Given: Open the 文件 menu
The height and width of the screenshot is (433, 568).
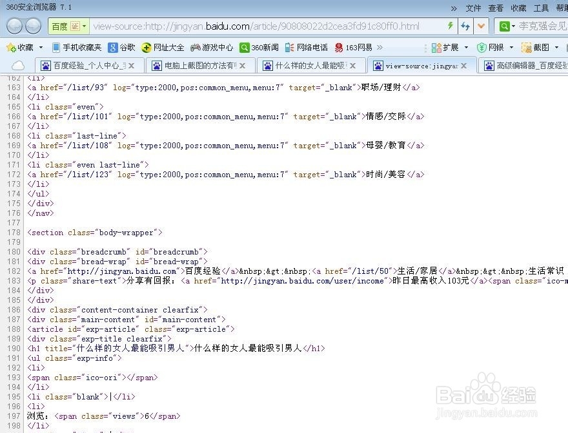Looking at the screenshot, I should [x=473, y=8].
